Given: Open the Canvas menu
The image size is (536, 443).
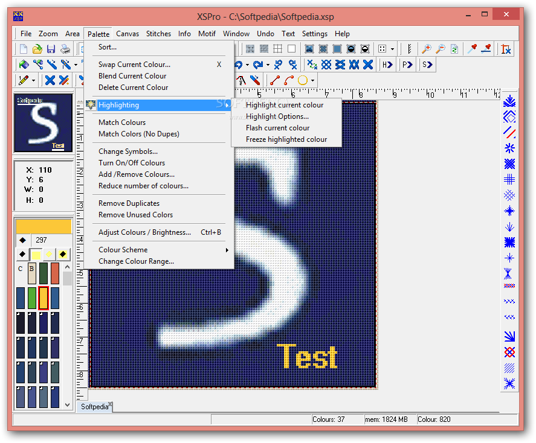Looking at the screenshot, I should (128, 34).
